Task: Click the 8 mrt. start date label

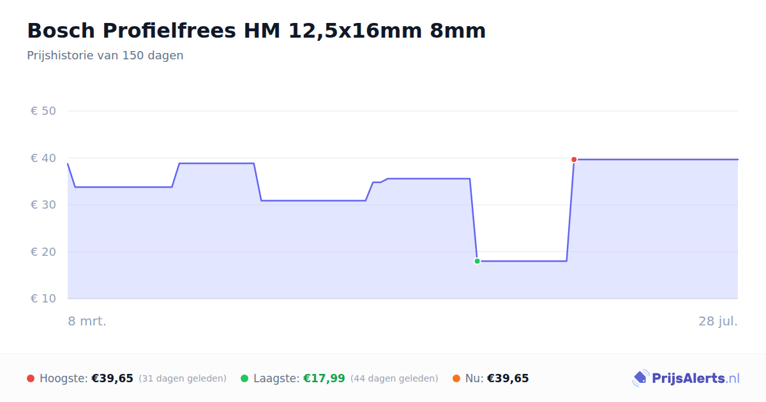Action: pos(87,322)
